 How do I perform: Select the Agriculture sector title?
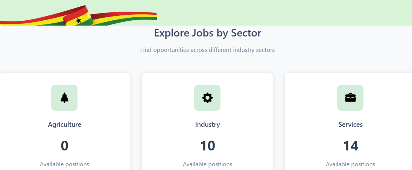[64, 124]
